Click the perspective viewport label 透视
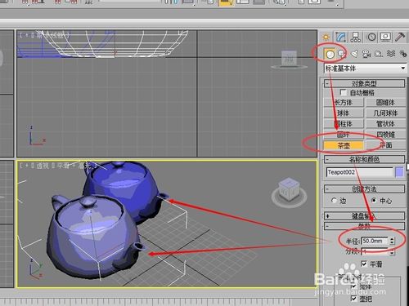The width and height of the screenshot is (409, 306). click(42, 166)
